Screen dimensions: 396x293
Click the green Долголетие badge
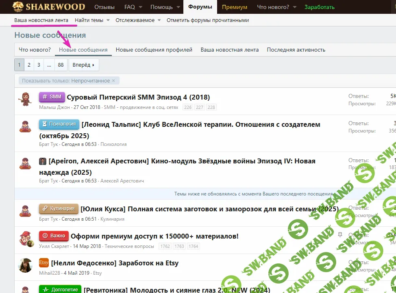60,290
